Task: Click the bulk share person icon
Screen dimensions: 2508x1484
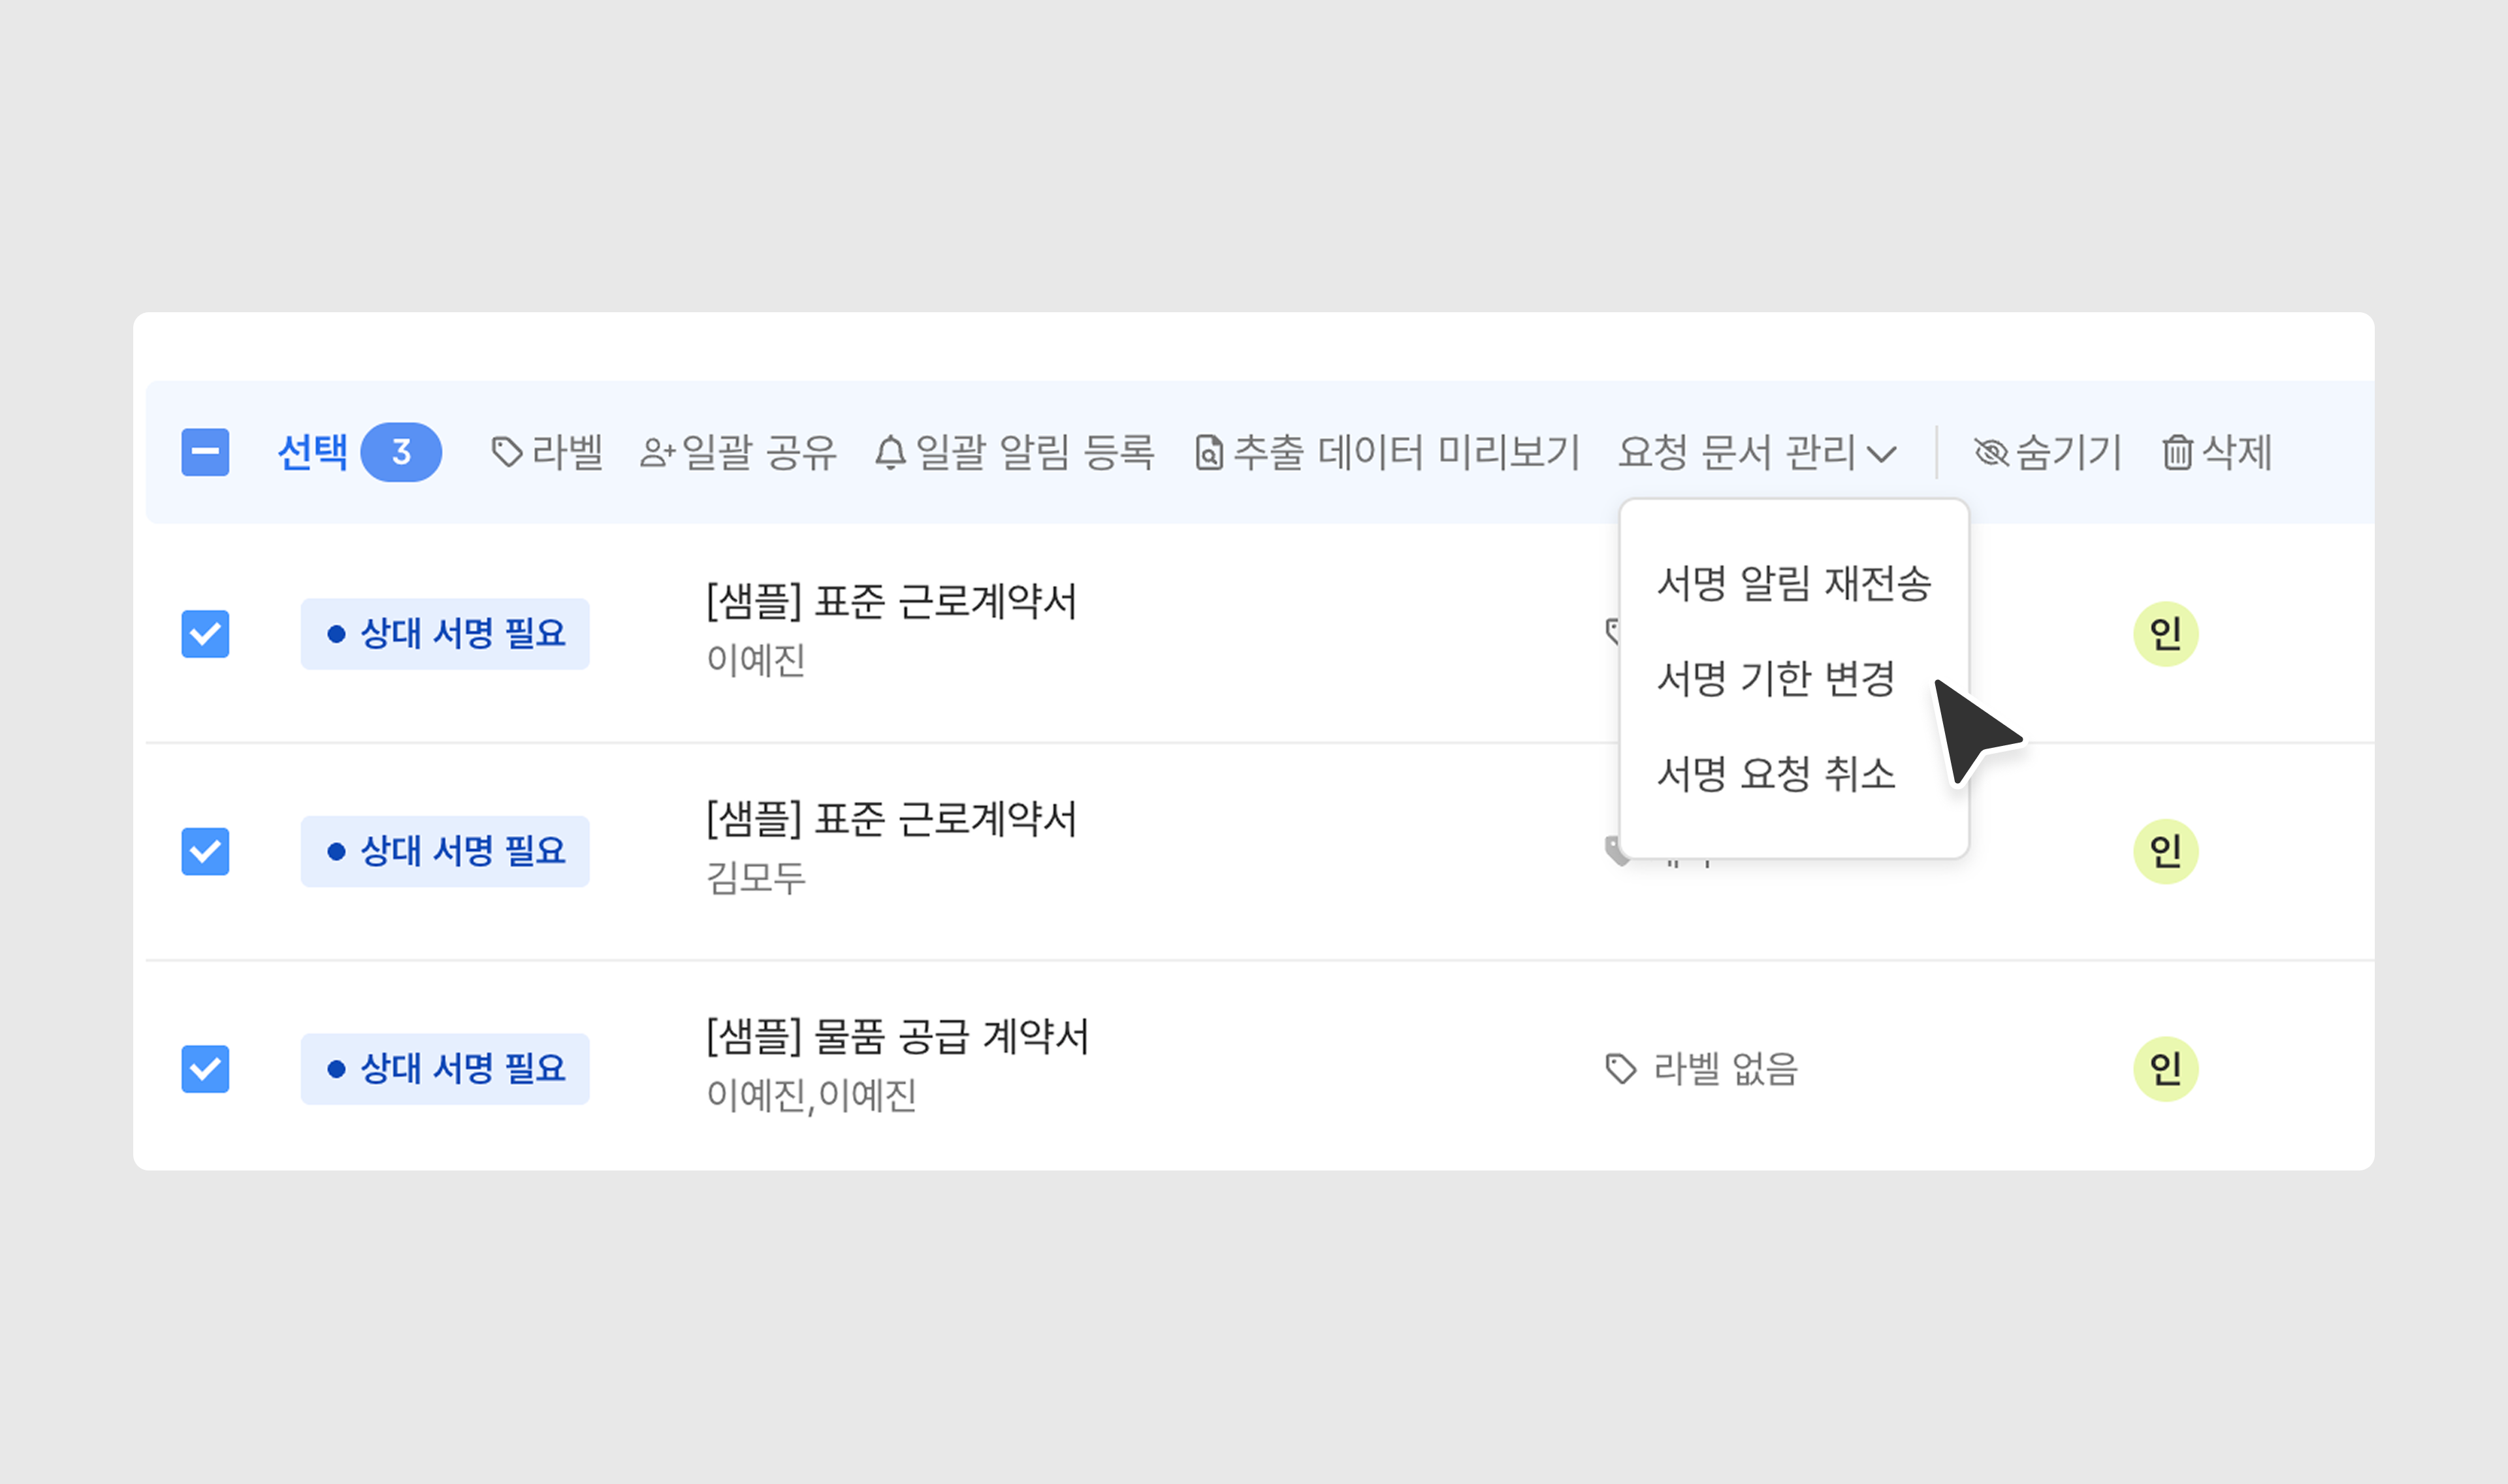Action: [x=657, y=453]
